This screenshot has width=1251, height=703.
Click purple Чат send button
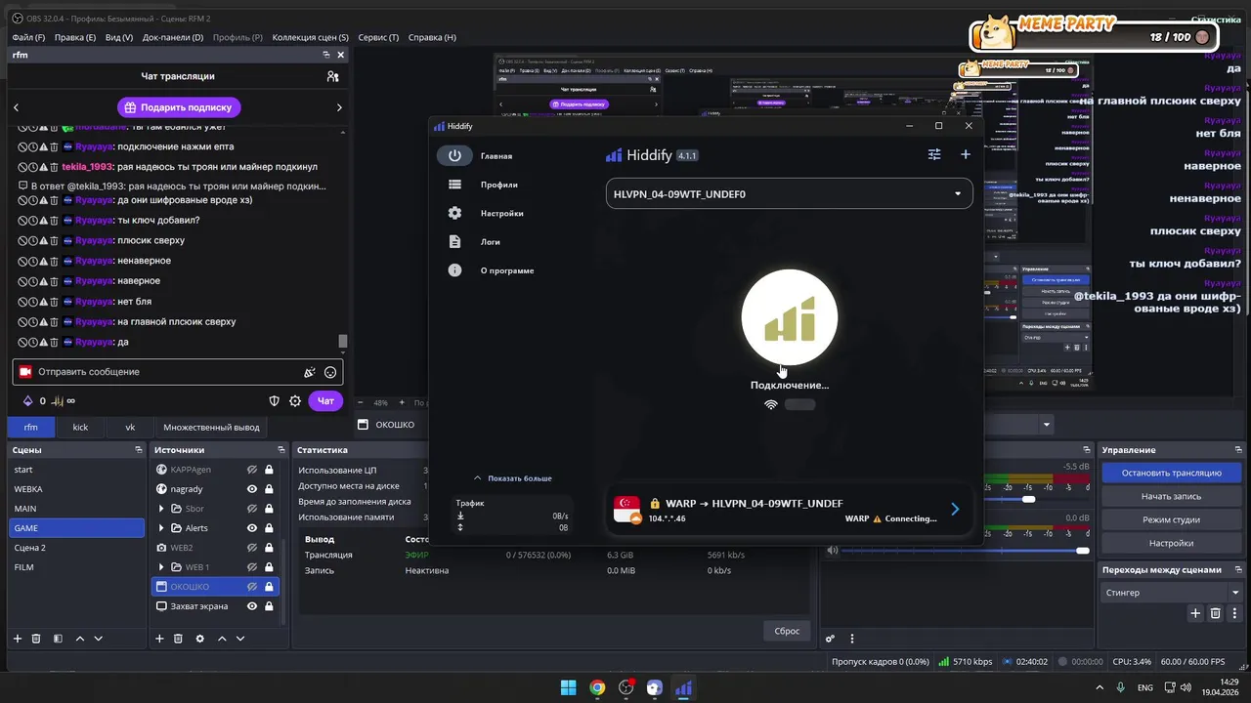coord(325,400)
